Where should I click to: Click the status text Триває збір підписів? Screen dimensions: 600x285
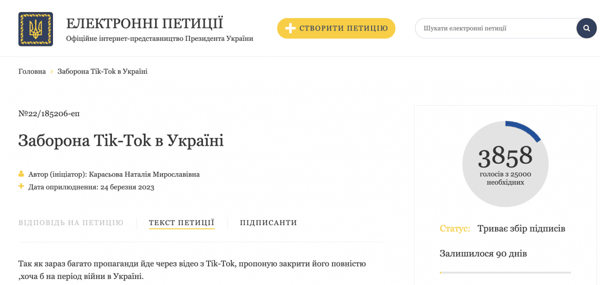[x=521, y=229]
